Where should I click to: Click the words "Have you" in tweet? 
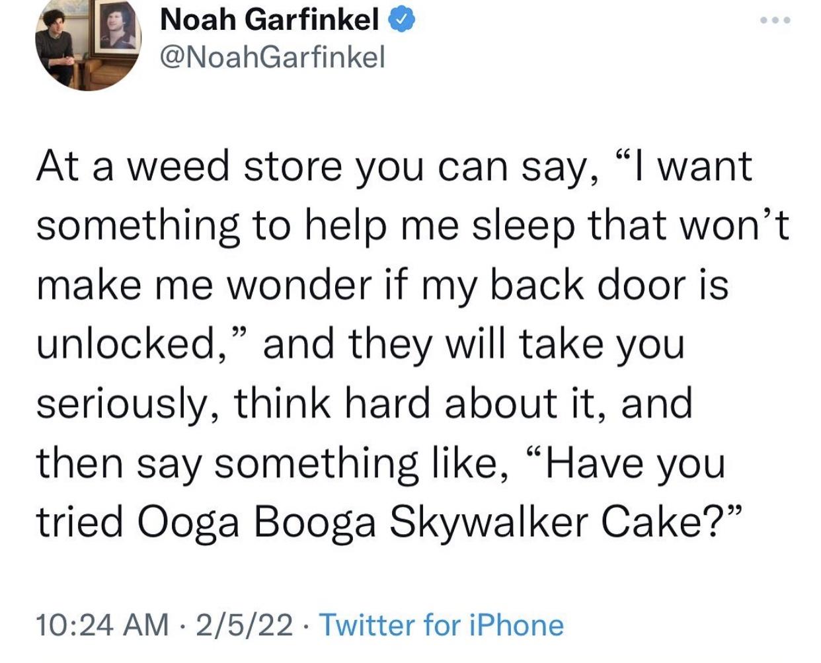click(x=635, y=463)
